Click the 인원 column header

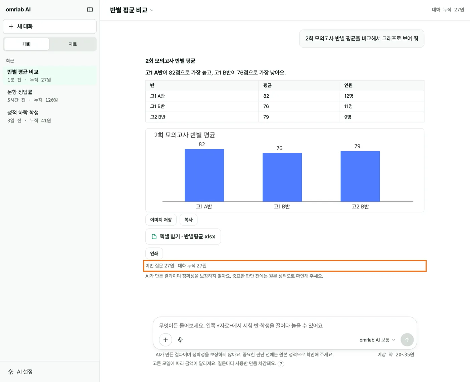[382, 86]
